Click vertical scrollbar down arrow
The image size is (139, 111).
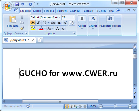[x=135, y=84]
